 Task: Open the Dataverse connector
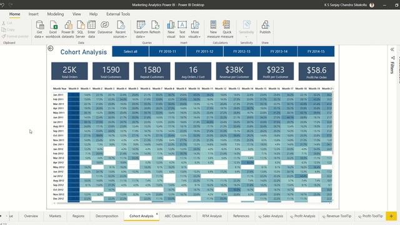[105, 27]
